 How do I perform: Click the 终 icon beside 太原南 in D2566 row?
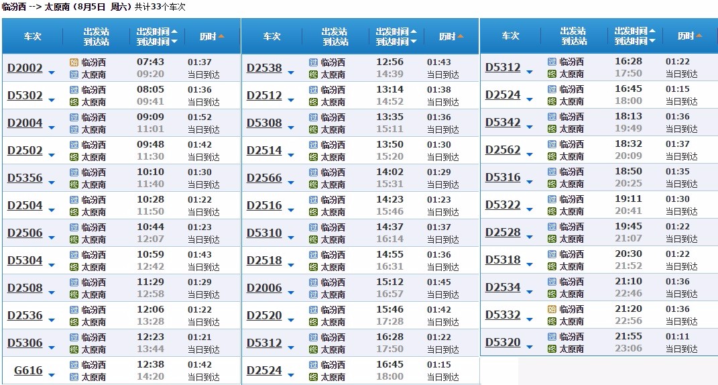[313, 184]
